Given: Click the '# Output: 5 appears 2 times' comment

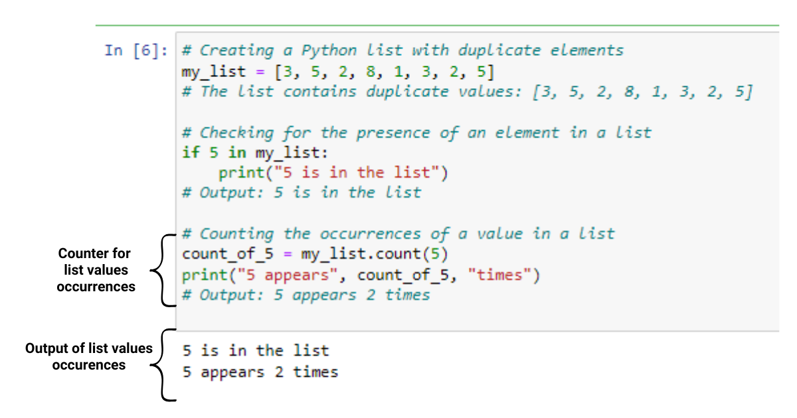Looking at the screenshot, I should [306, 295].
